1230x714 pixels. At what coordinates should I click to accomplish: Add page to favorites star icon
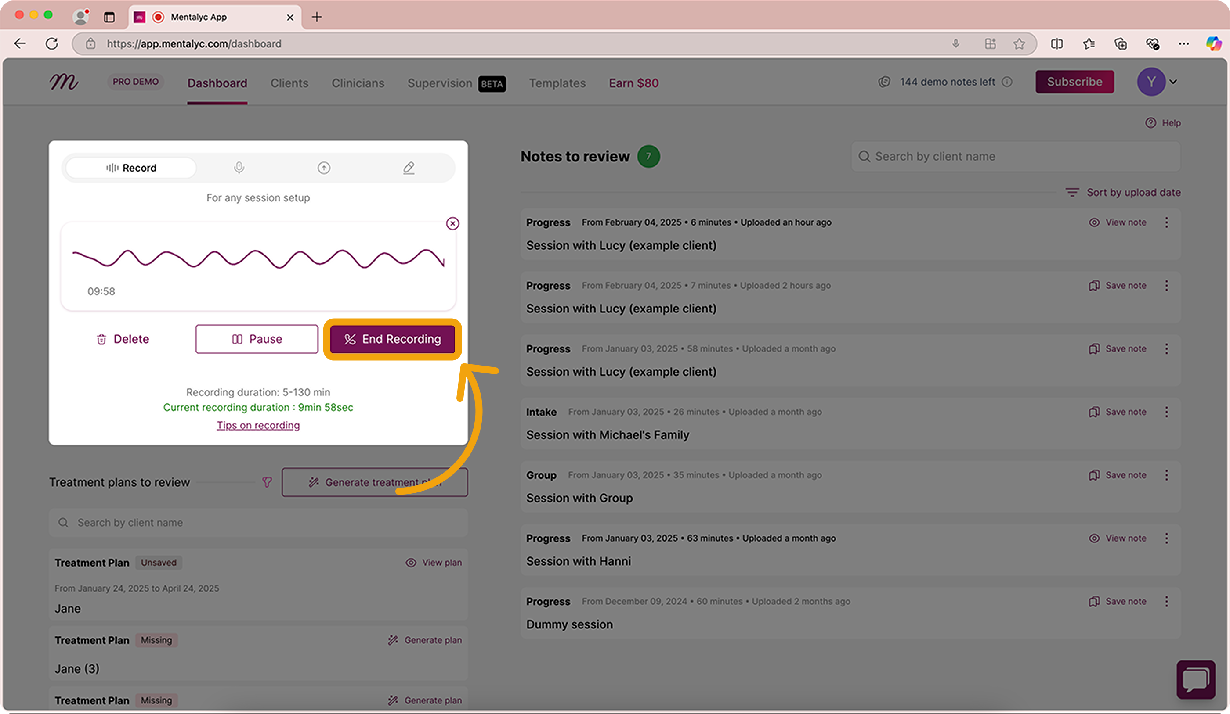[x=1019, y=44]
